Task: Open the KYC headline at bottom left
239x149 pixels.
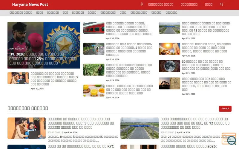Action: pos(81,146)
